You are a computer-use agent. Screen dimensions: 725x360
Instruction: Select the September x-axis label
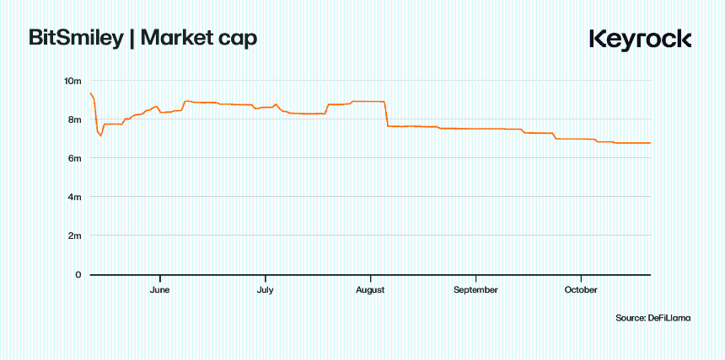click(x=475, y=290)
